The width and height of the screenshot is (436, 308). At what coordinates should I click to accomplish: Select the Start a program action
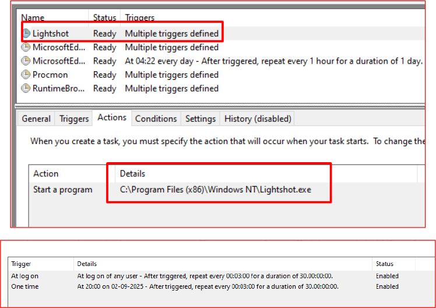coord(62,190)
